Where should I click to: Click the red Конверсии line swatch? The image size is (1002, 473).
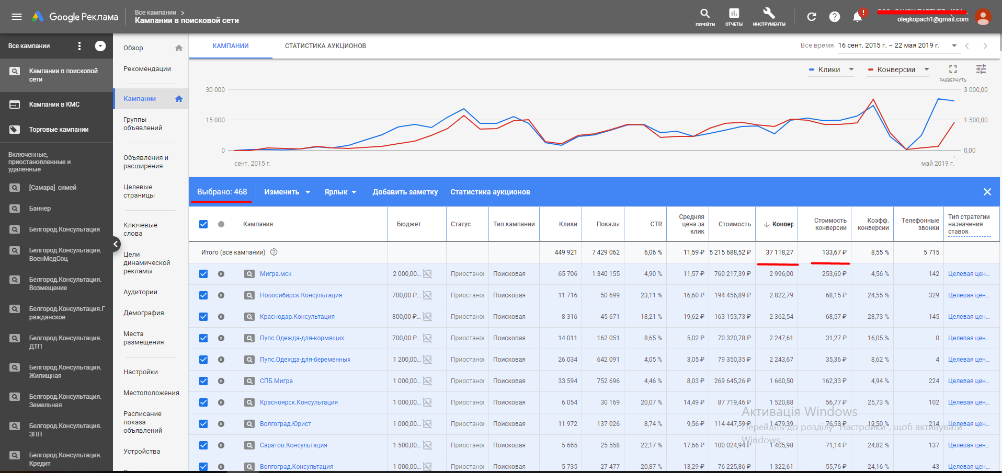(x=871, y=70)
